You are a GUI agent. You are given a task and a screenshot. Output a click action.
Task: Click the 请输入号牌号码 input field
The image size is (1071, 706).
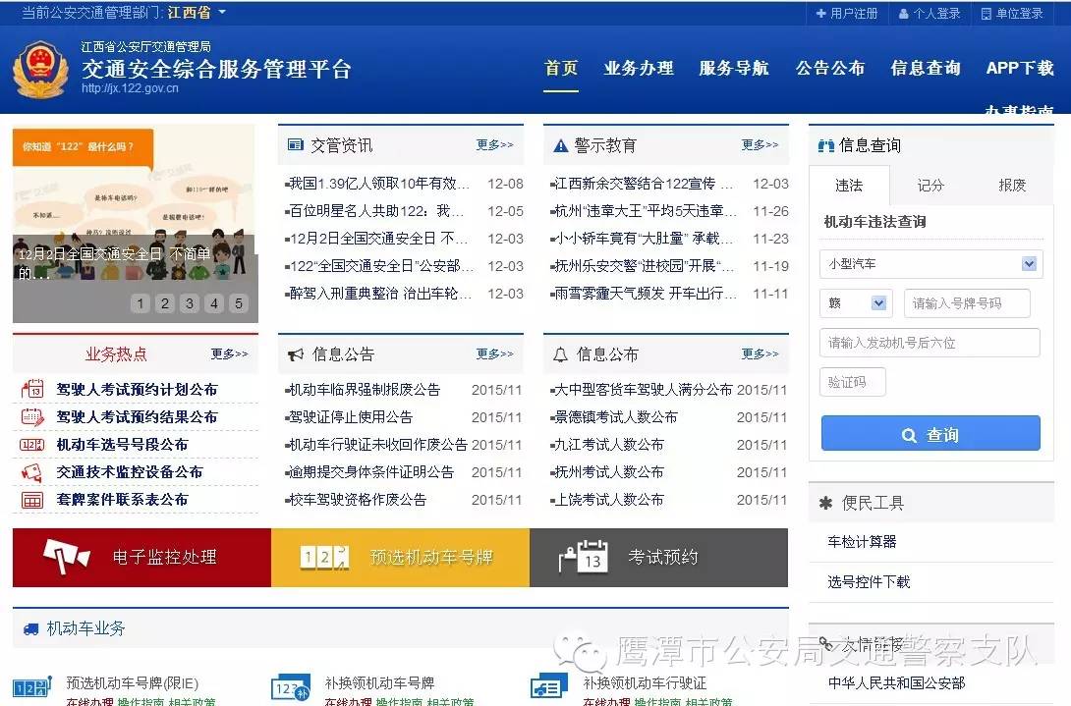coord(967,303)
